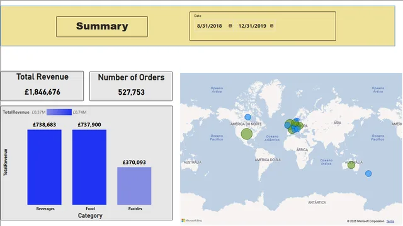Click the 527,753 orders value

[x=132, y=92]
